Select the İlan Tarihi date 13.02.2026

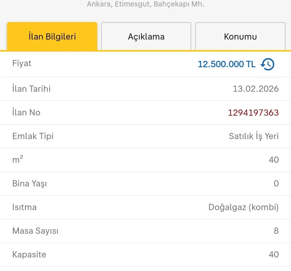pyautogui.click(x=255, y=89)
